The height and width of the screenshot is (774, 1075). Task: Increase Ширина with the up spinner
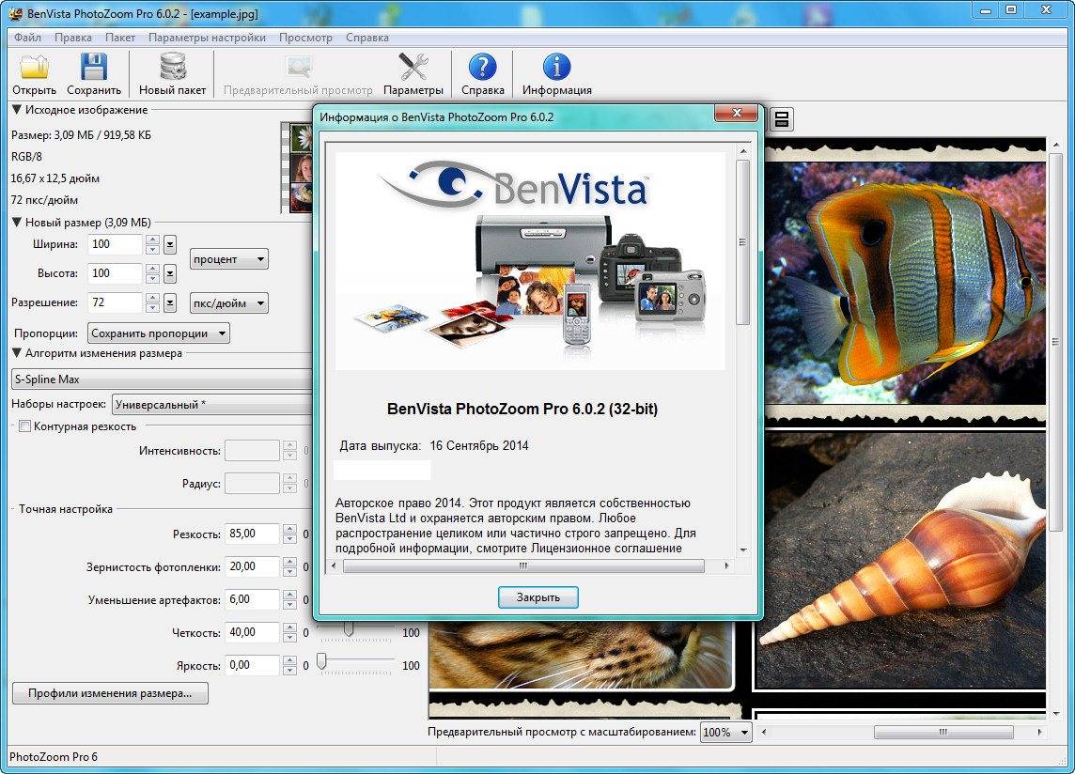[x=152, y=240]
